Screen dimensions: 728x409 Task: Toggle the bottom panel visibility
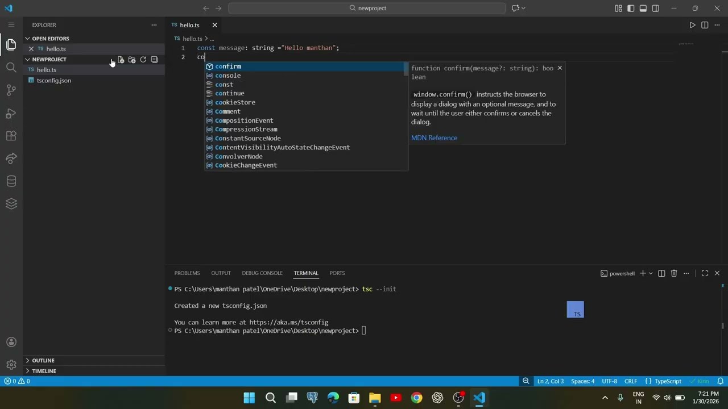click(643, 9)
